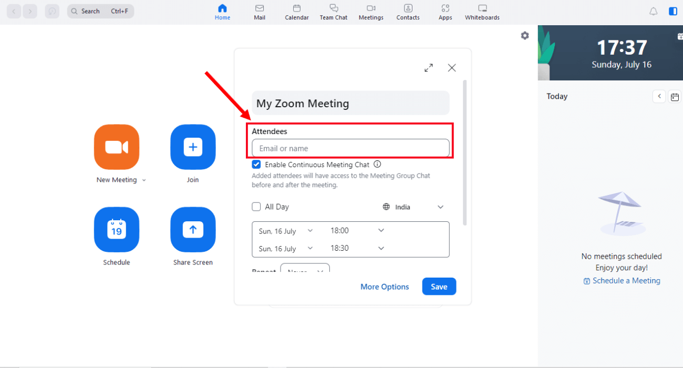
Task: Click the globe time zone icon
Action: tap(387, 207)
